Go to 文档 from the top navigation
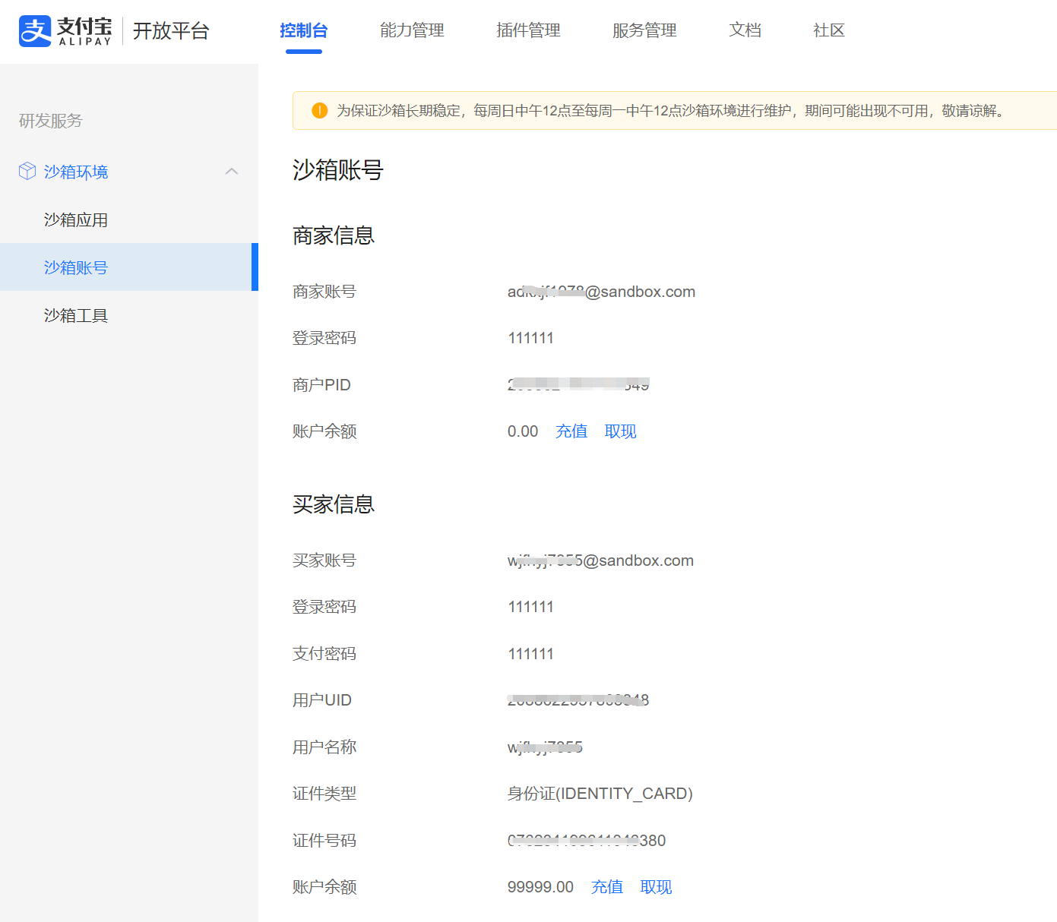Screen dimensions: 1057x922 pyautogui.click(x=745, y=30)
